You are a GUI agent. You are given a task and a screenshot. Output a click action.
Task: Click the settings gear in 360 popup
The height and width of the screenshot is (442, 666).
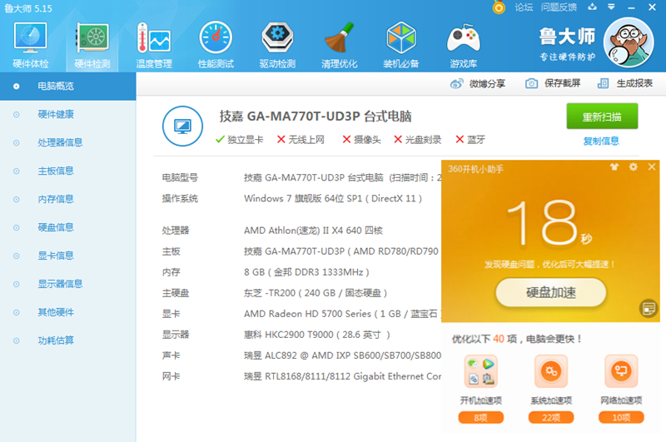pos(633,167)
